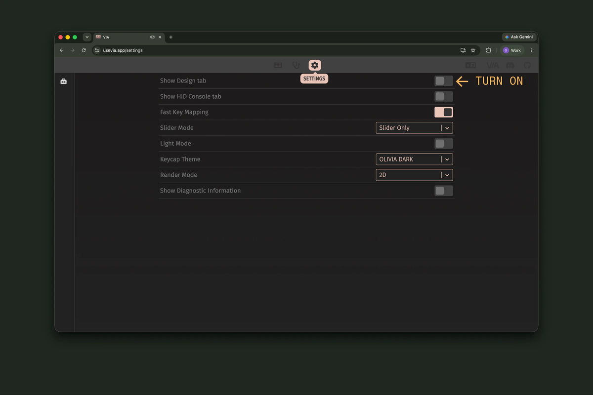This screenshot has height=395, width=593.
Task: Click Ask Gemini button
Action: coord(519,37)
